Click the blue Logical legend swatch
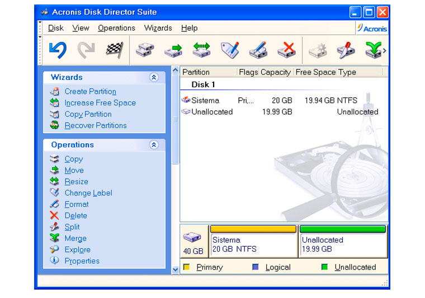This screenshot has height=298, width=425. tap(256, 267)
